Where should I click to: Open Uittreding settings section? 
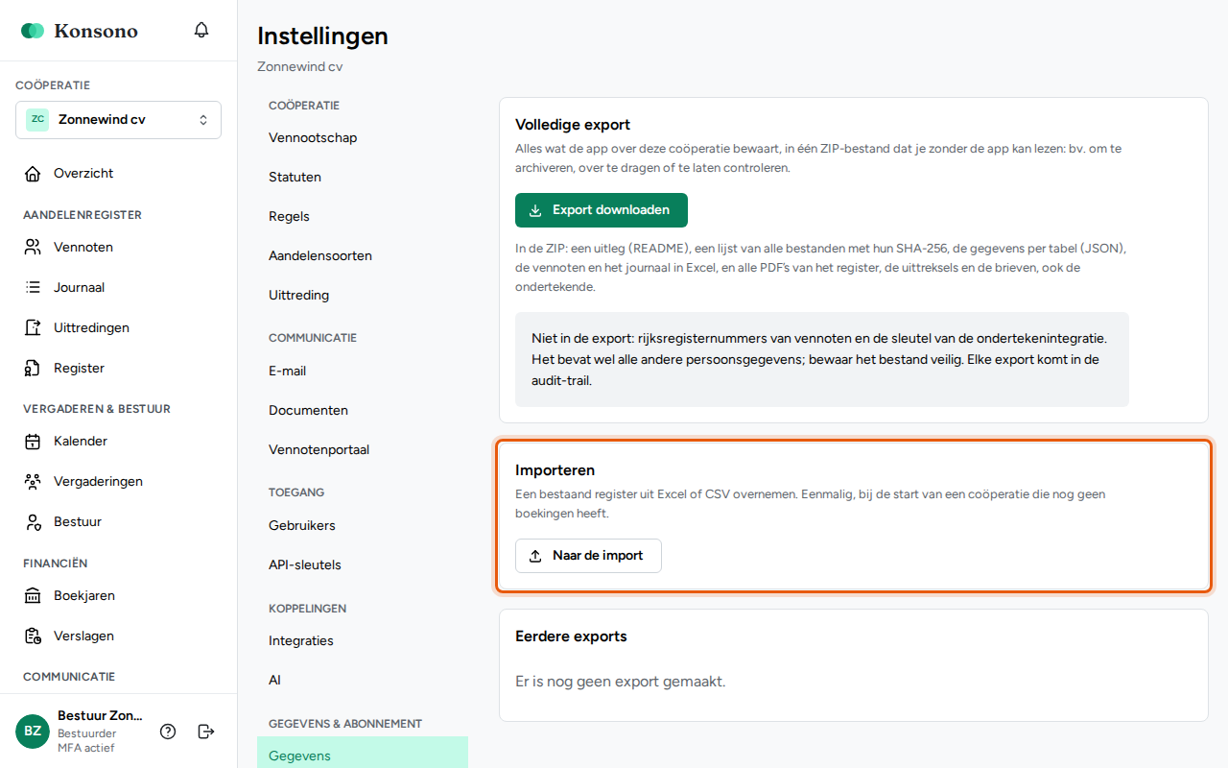click(x=363, y=296)
